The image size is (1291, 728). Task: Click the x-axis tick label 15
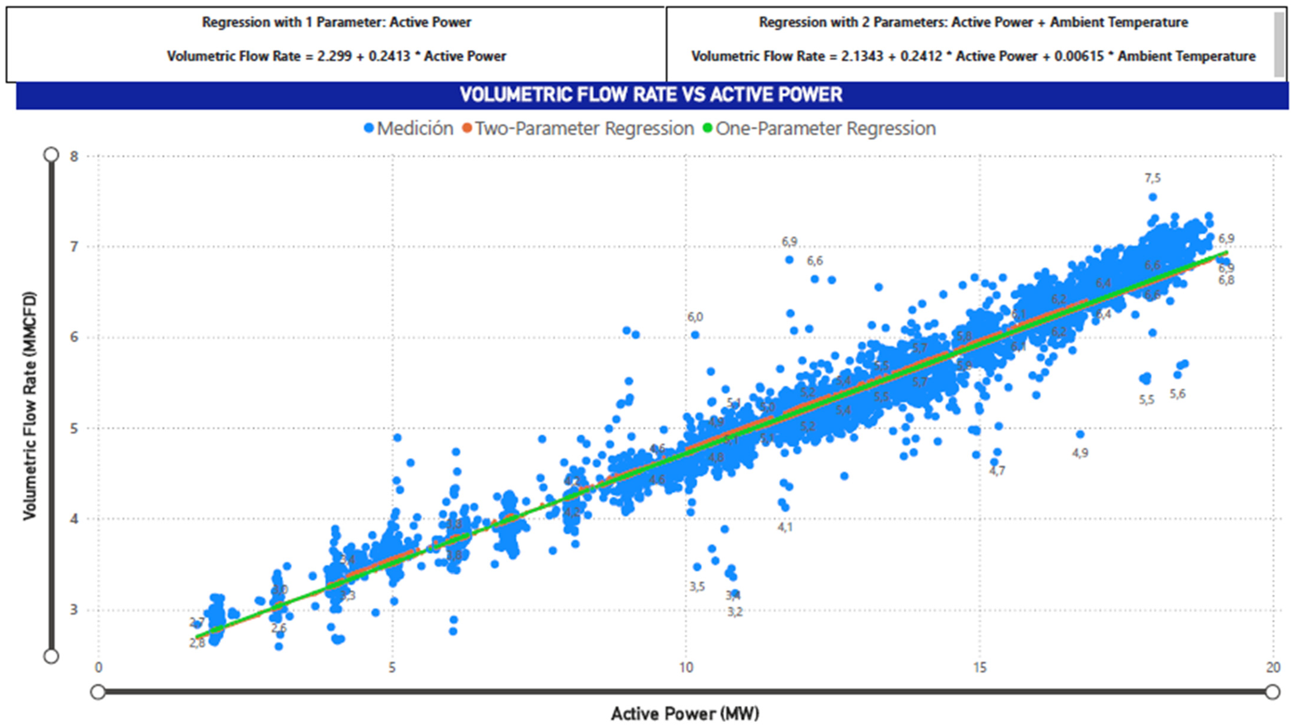pyautogui.click(x=979, y=667)
